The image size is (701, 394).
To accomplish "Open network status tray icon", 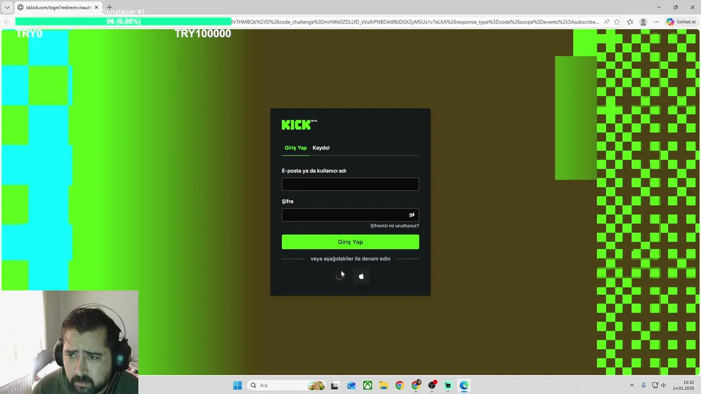I will [655, 385].
